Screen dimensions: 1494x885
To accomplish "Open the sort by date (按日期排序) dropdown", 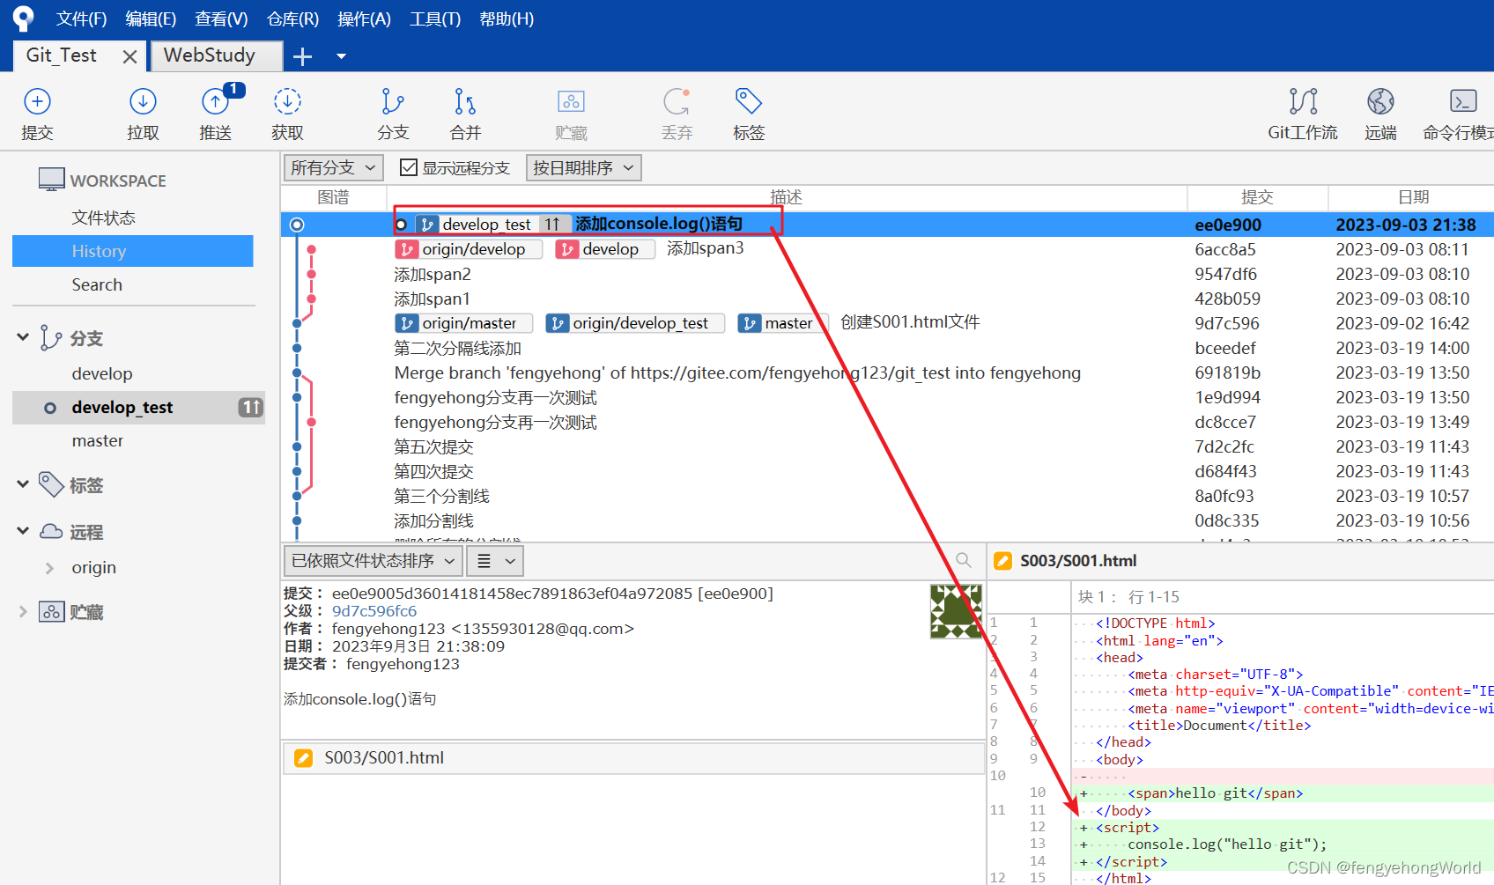I will click(x=583, y=167).
